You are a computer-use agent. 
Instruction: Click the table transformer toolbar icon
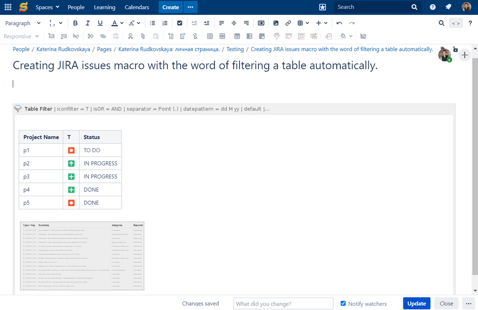click(314, 36)
